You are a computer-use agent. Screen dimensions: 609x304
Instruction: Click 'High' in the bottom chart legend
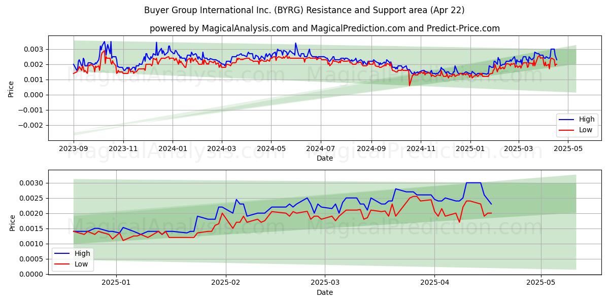[82, 253]
